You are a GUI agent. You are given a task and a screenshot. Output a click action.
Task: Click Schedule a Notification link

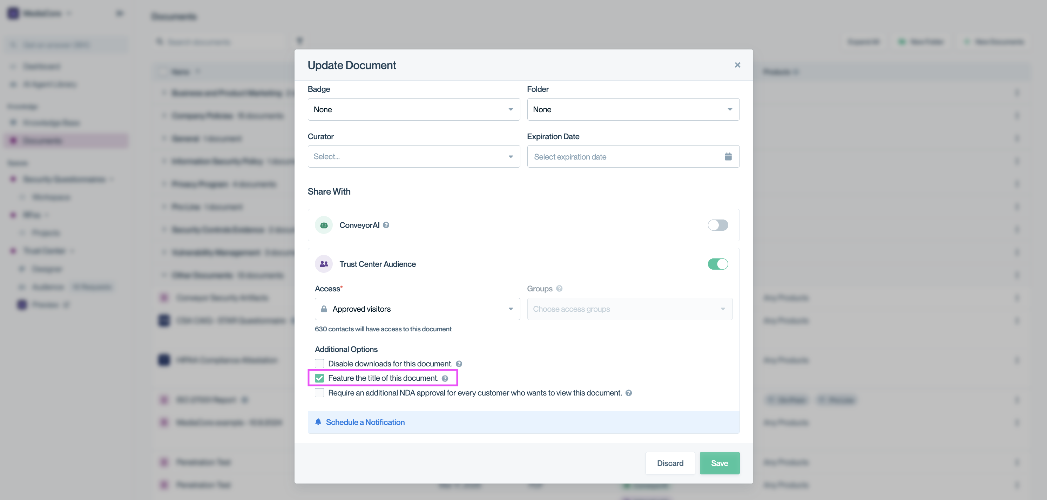pos(365,422)
